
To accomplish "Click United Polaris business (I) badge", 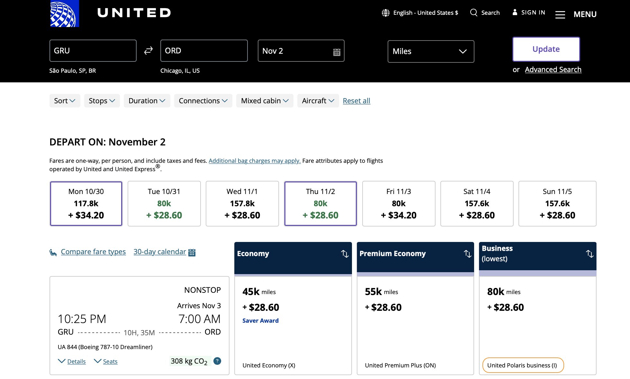I will [x=523, y=365].
